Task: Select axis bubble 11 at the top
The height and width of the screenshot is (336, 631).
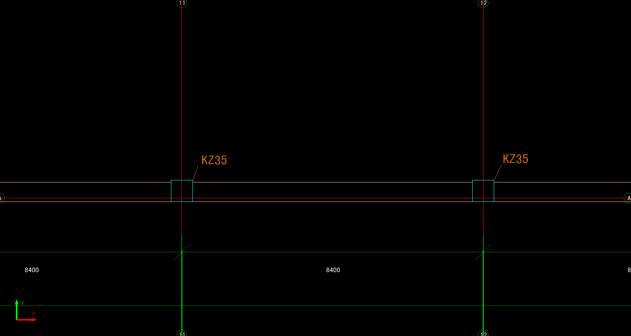Action: point(182,3)
